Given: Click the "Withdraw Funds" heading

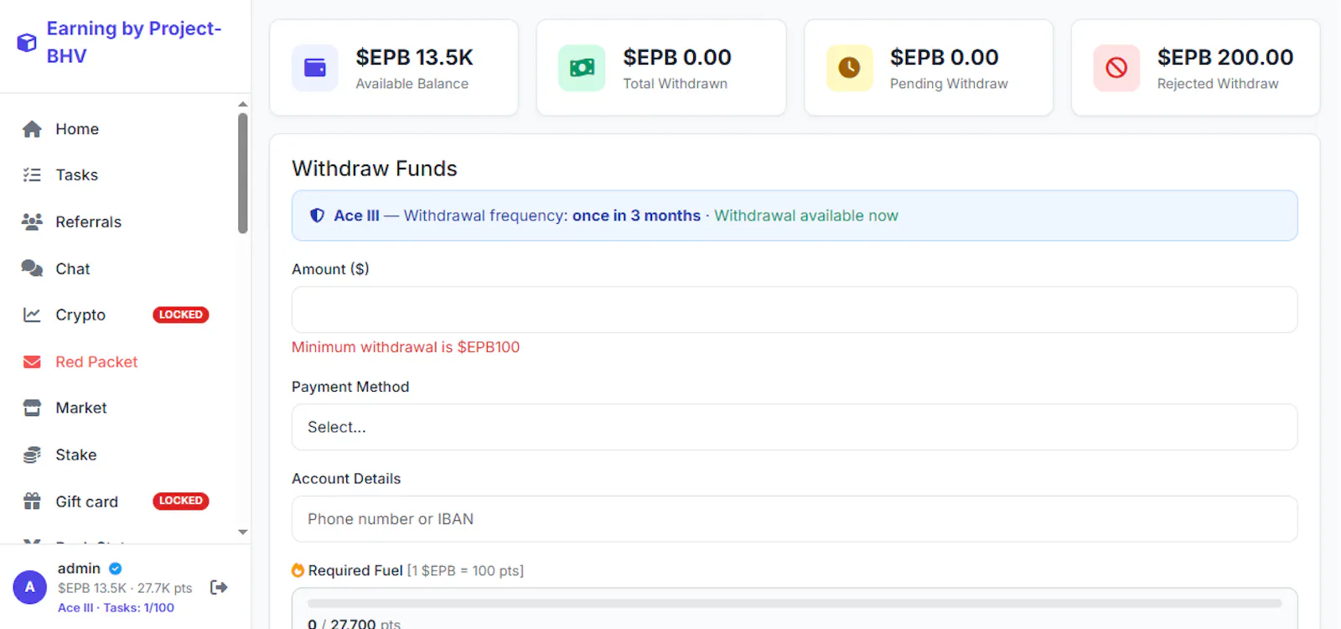Looking at the screenshot, I should [375, 169].
